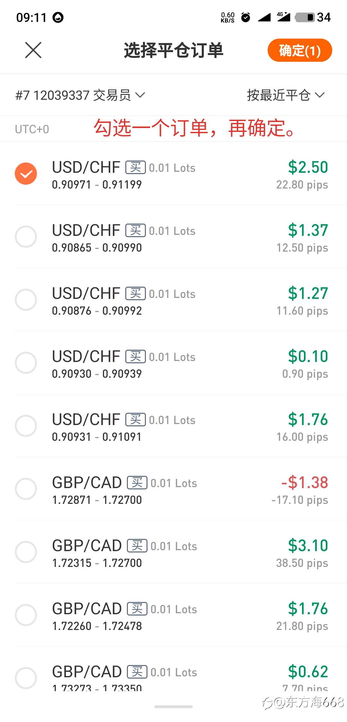Viewport: 347px width, 722px height.
Task: Tick the GBP/CAD order with $0.62 profit
Action: tap(26, 678)
